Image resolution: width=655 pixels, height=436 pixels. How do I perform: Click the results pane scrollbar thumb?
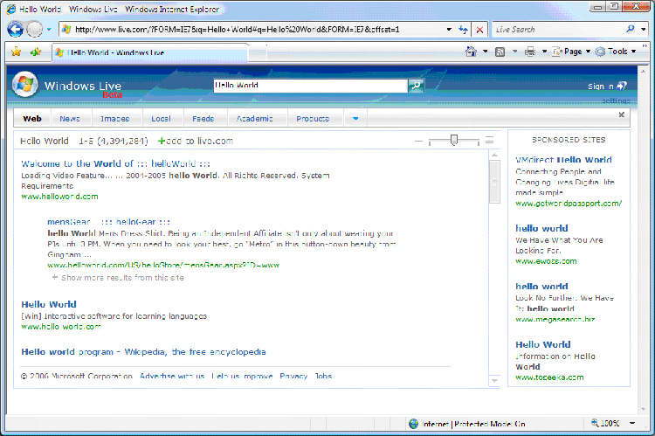(494, 182)
